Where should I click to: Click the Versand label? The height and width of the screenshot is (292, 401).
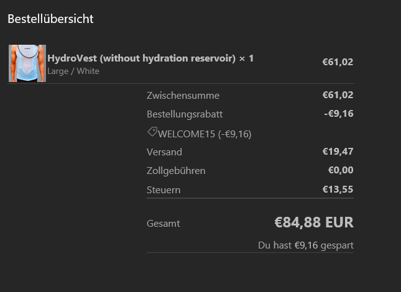[164, 152]
